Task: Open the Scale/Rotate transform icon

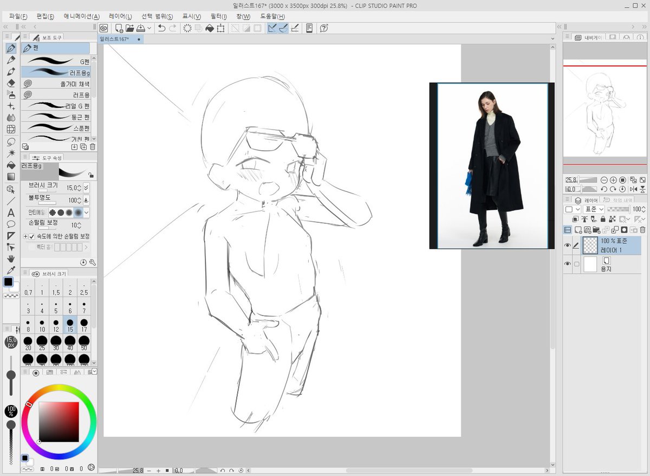Action: 221,28
